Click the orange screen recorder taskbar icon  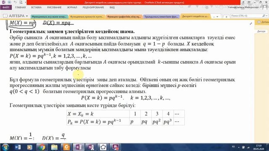(x=66, y=147)
